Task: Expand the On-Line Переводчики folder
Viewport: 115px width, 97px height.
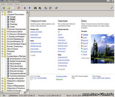Action: point(2,39)
